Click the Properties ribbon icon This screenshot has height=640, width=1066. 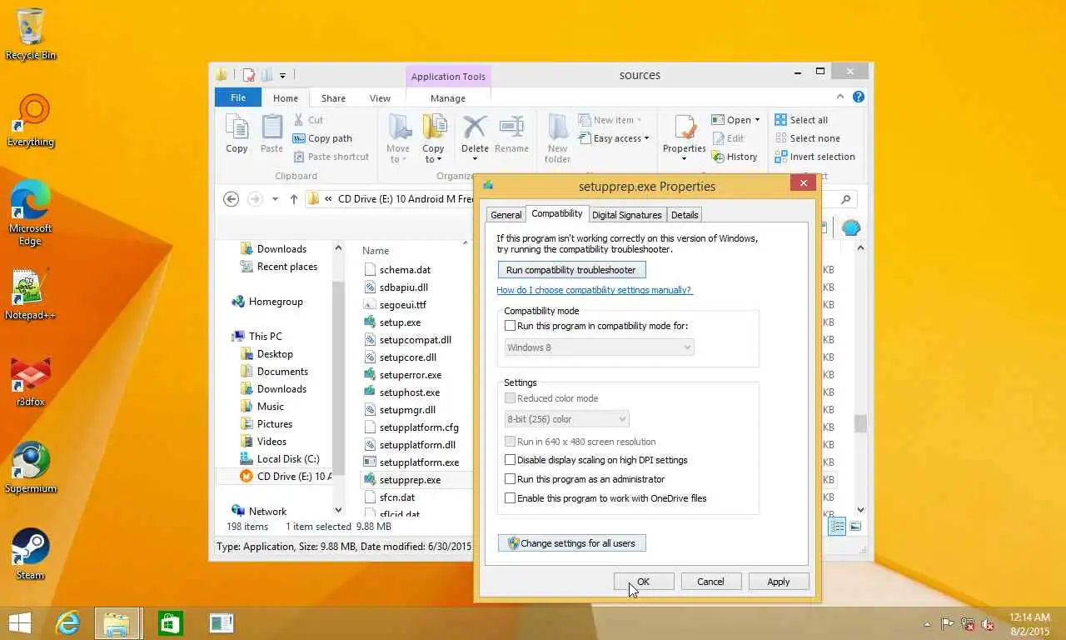[x=685, y=128]
